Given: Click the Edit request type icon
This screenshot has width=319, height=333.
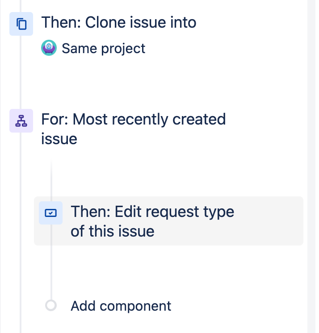Looking at the screenshot, I should coord(50,213).
